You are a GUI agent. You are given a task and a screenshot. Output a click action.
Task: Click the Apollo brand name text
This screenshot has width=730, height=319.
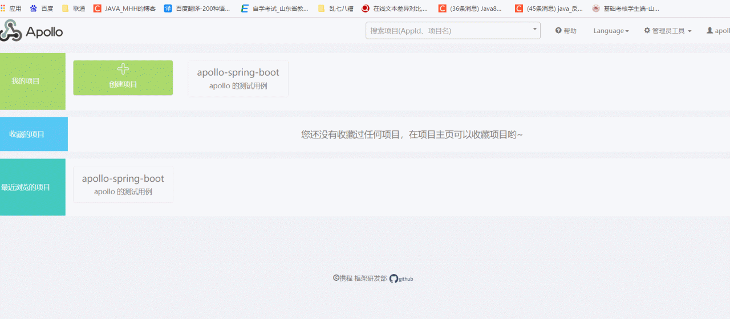pyautogui.click(x=44, y=32)
